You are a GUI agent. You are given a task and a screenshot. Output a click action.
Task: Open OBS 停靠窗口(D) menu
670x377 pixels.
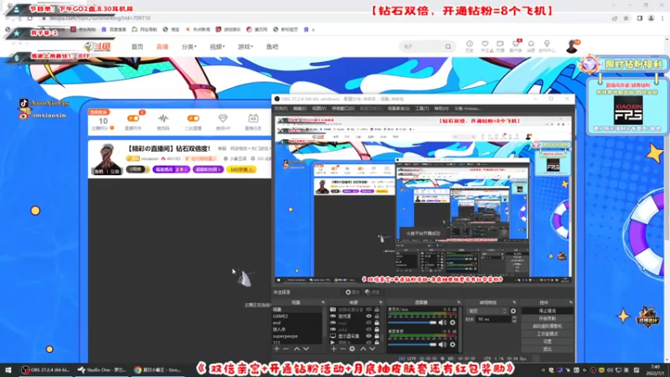point(343,109)
